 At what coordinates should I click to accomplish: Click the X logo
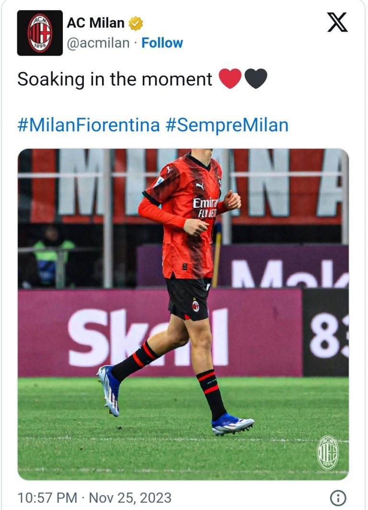click(x=337, y=22)
